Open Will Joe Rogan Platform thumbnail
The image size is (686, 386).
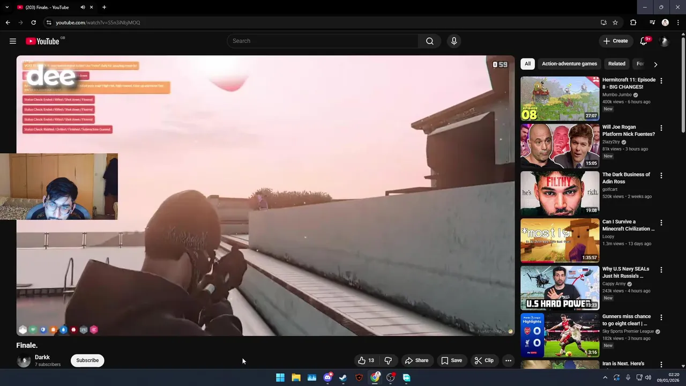pyautogui.click(x=560, y=146)
